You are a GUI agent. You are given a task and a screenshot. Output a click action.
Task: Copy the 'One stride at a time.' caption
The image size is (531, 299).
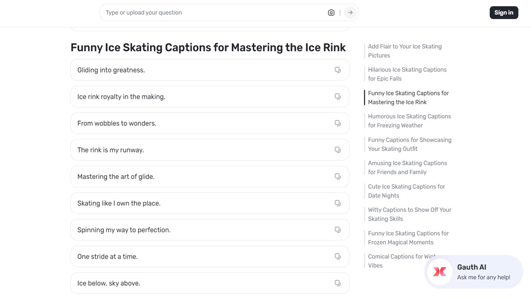coord(338,256)
